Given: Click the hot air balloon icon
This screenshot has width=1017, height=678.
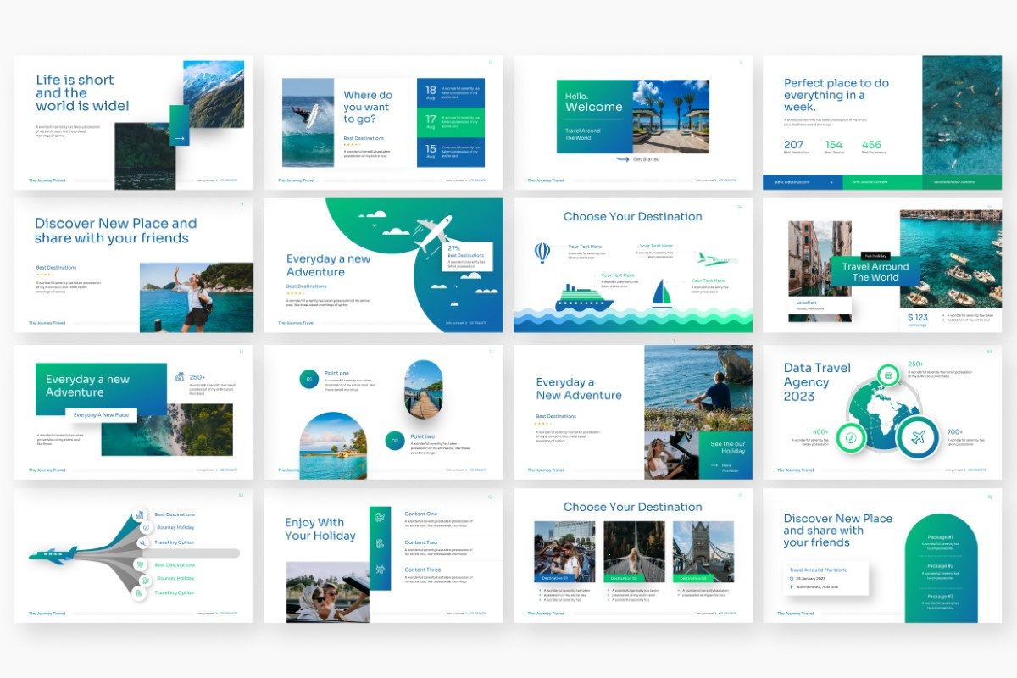Looking at the screenshot, I should [542, 253].
